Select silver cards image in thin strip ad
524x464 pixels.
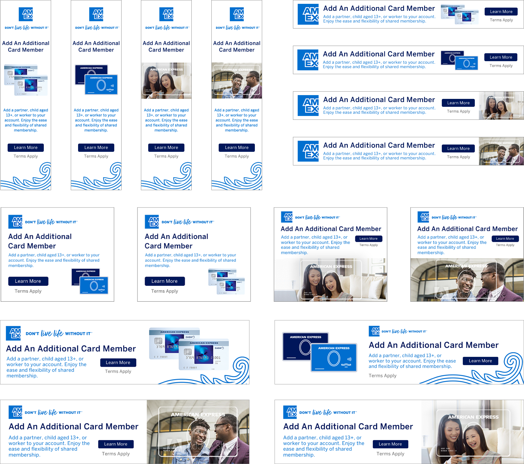click(459, 14)
